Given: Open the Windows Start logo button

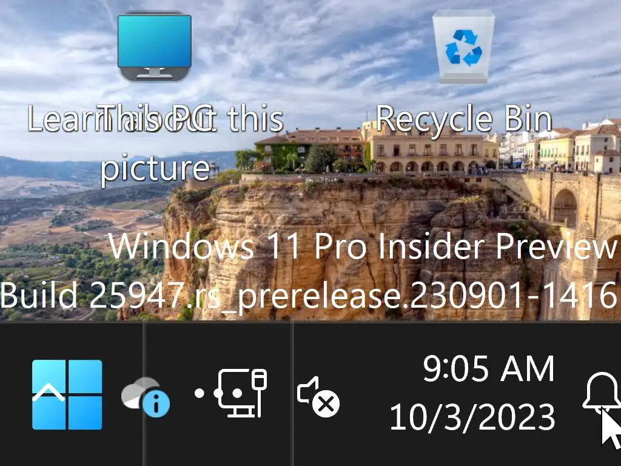Looking at the screenshot, I should pyautogui.click(x=67, y=394).
